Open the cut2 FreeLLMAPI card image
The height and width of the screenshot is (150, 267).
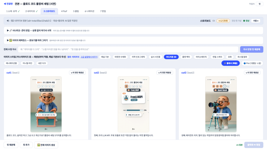133,104
